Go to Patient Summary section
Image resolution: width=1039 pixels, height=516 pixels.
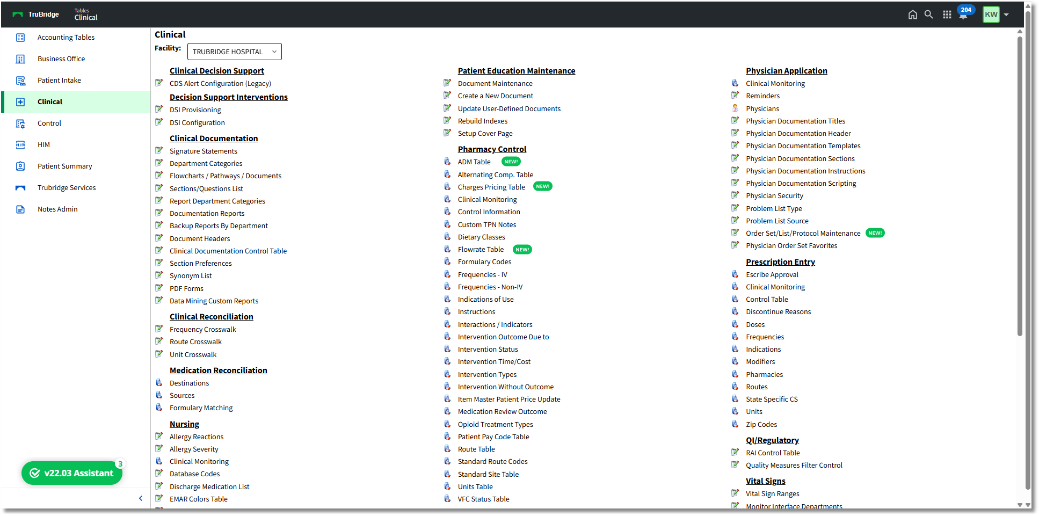(x=65, y=166)
